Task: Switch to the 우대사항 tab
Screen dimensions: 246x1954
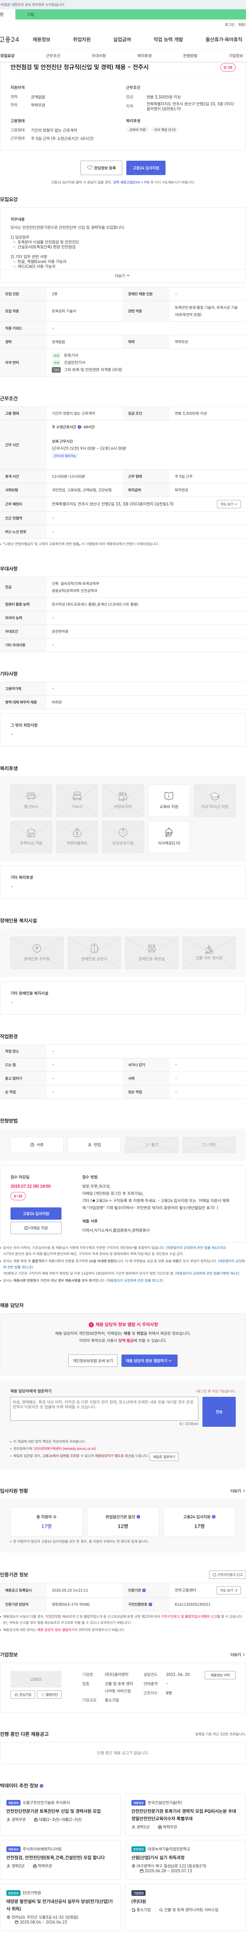Action: point(99,55)
